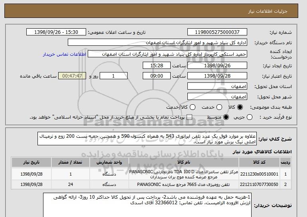Viewport: 307px width, 217px height.
Task: Click the تلفن رومیزی مدل 7665 item name
Action: (x=183, y=184)
